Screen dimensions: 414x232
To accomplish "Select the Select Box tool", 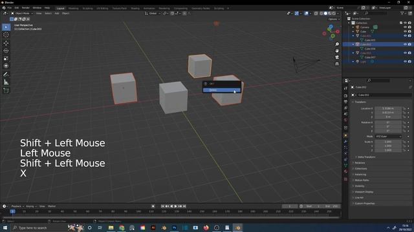I will [6, 27].
